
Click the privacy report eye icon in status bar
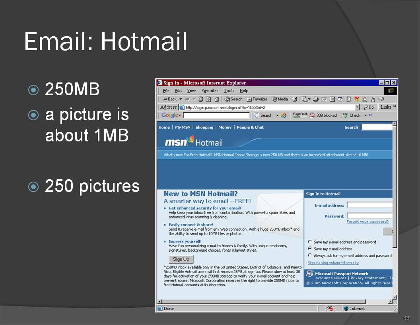click(x=330, y=308)
